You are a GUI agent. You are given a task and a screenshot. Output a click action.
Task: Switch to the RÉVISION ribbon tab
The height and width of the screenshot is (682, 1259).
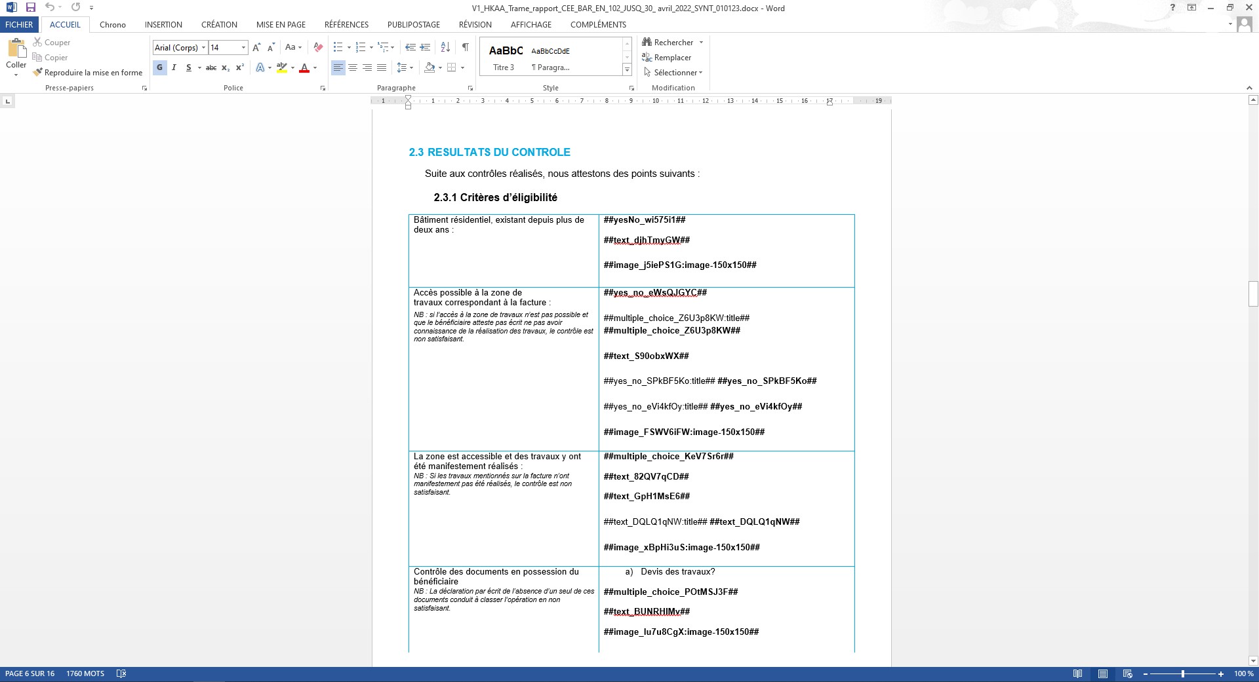475,25
